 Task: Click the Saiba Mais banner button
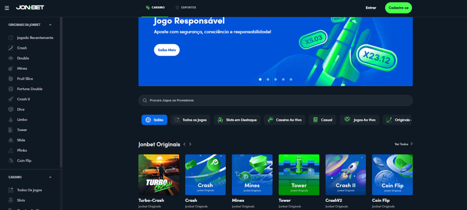pos(167,50)
